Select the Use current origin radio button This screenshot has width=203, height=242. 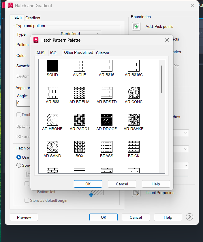[x=19, y=157]
